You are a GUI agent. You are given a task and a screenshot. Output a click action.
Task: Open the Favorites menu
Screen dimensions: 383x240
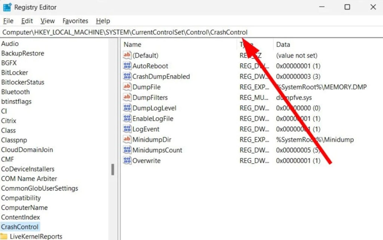coord(75,21)
